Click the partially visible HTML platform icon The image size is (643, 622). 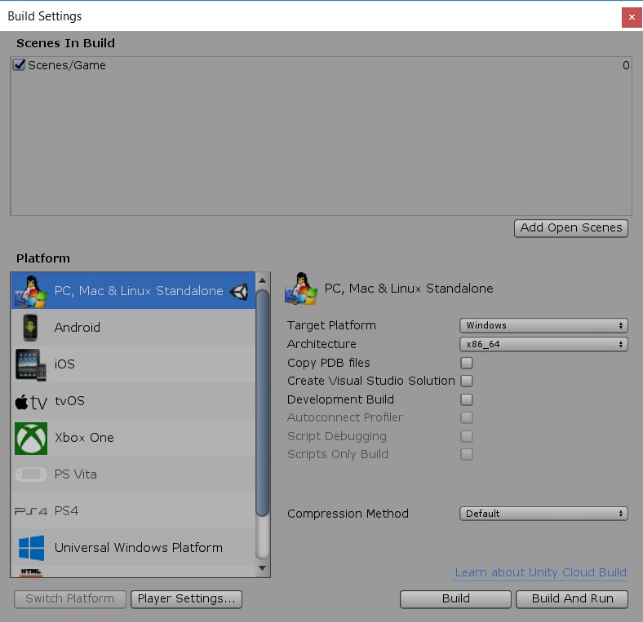(x=31, y=572)
